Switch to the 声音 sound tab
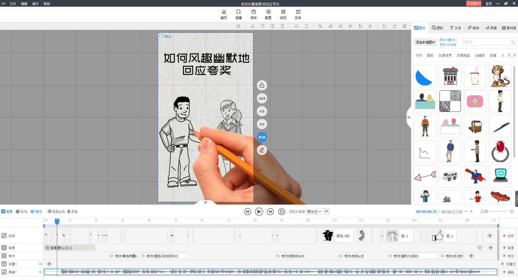Screen dimensions: 518x280 (x=491, y=28)
